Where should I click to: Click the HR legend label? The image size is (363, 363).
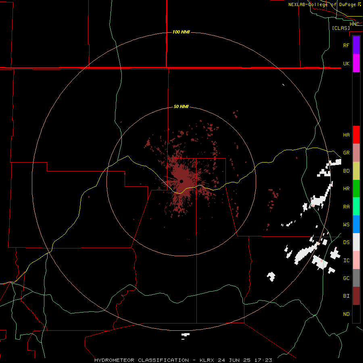pos(346,189)
